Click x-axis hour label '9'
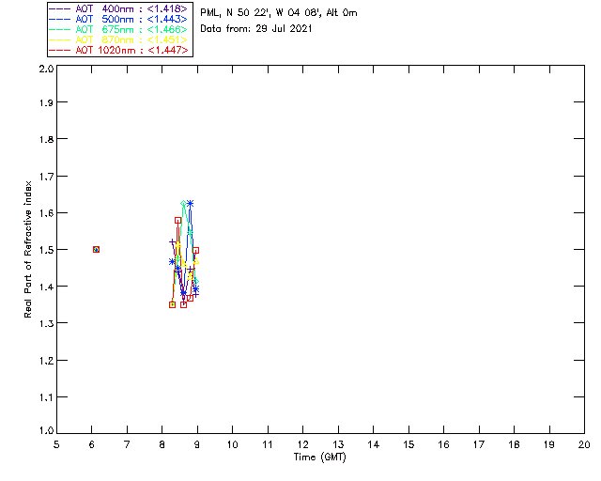The image size is (601, 481). [x=197, y=444]
